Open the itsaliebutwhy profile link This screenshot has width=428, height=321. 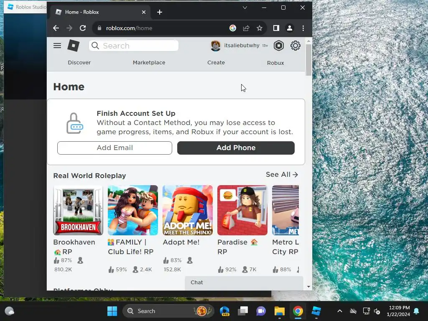point(242,45)
